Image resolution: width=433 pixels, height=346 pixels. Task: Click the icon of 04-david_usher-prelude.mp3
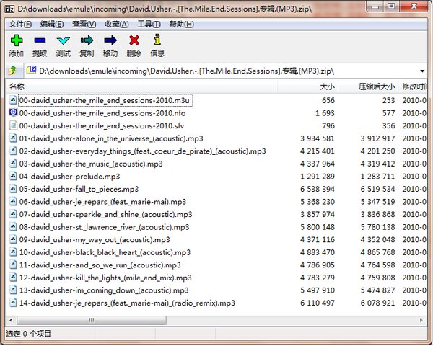point(13,176)
